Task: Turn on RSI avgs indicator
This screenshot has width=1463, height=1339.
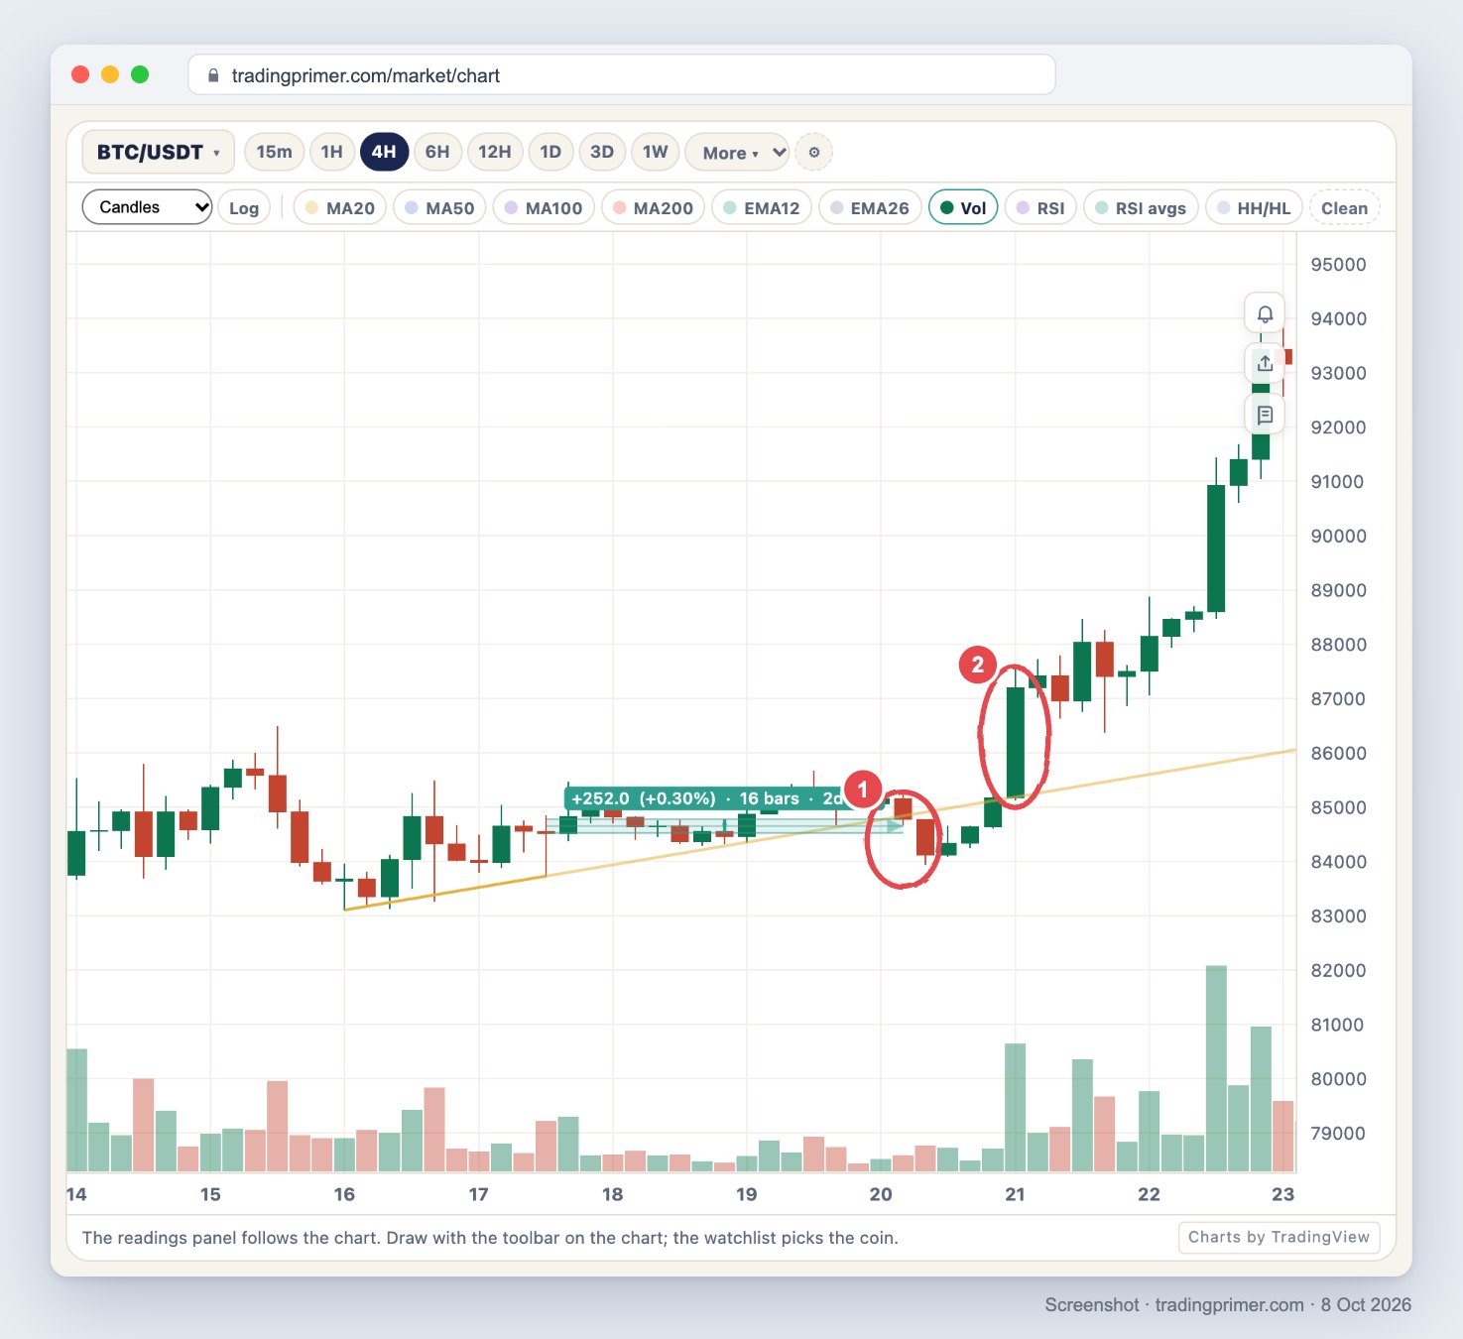Action: coord(1141,208)
